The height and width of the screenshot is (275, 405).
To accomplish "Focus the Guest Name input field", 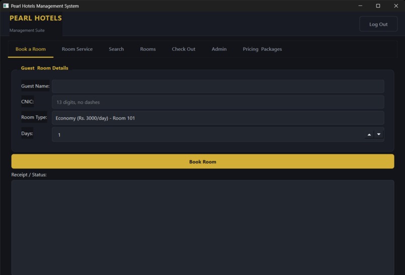I will 218,86.
